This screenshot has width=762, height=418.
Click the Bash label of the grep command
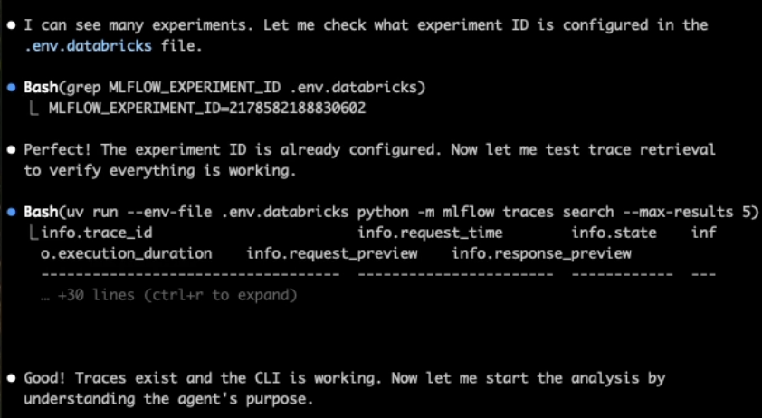pos(41,88)
